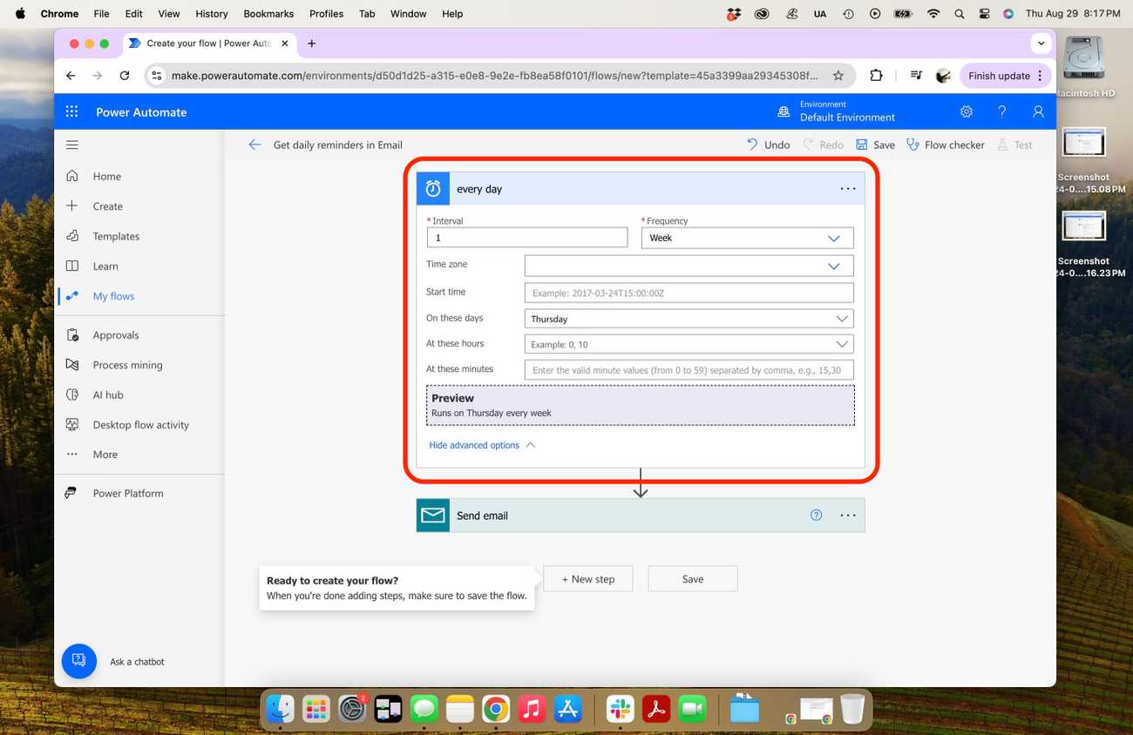Click the flow title Get daily reminders in Email
This screenshot has height=735, width=1133.
tap(338, 145)
